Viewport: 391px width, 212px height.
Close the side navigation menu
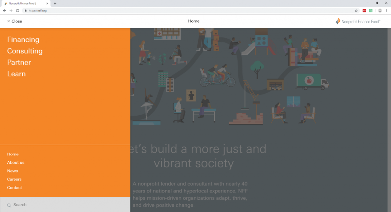[x=15, y=21]
